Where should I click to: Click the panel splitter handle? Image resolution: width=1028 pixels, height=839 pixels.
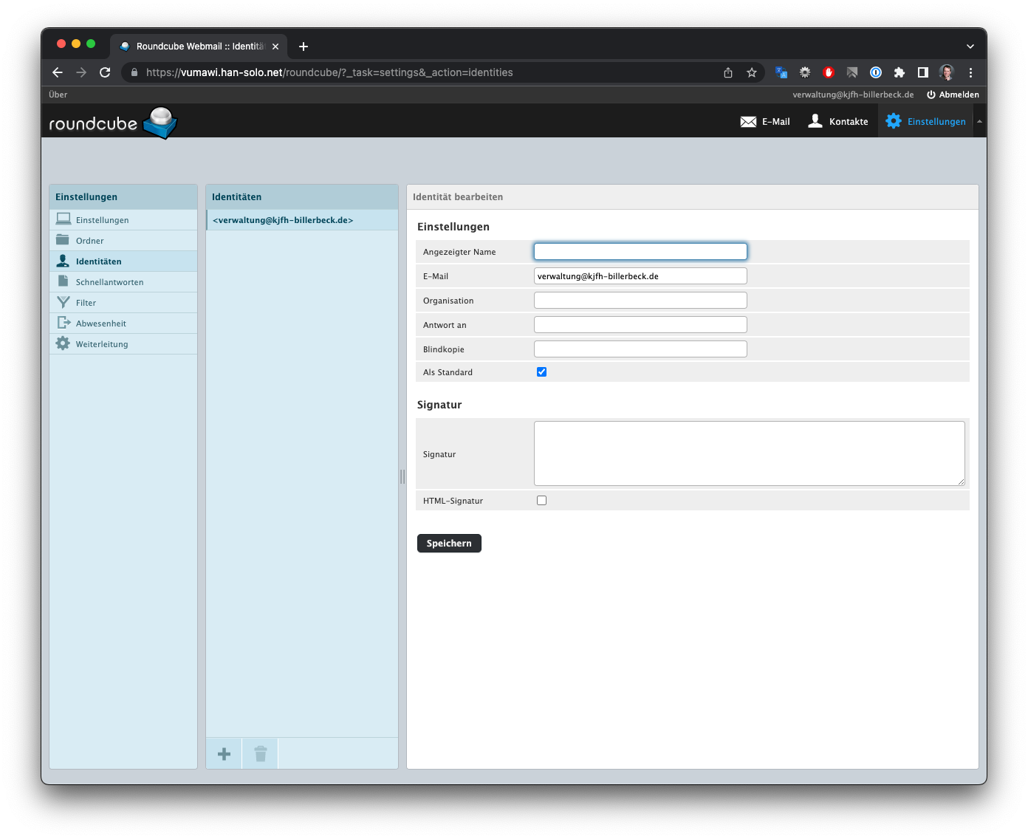pyautogui.click(x=402, y=476)
